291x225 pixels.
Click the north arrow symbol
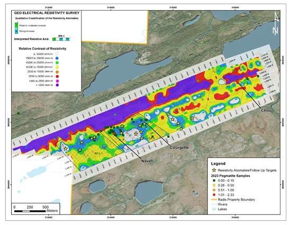[276, 23]
